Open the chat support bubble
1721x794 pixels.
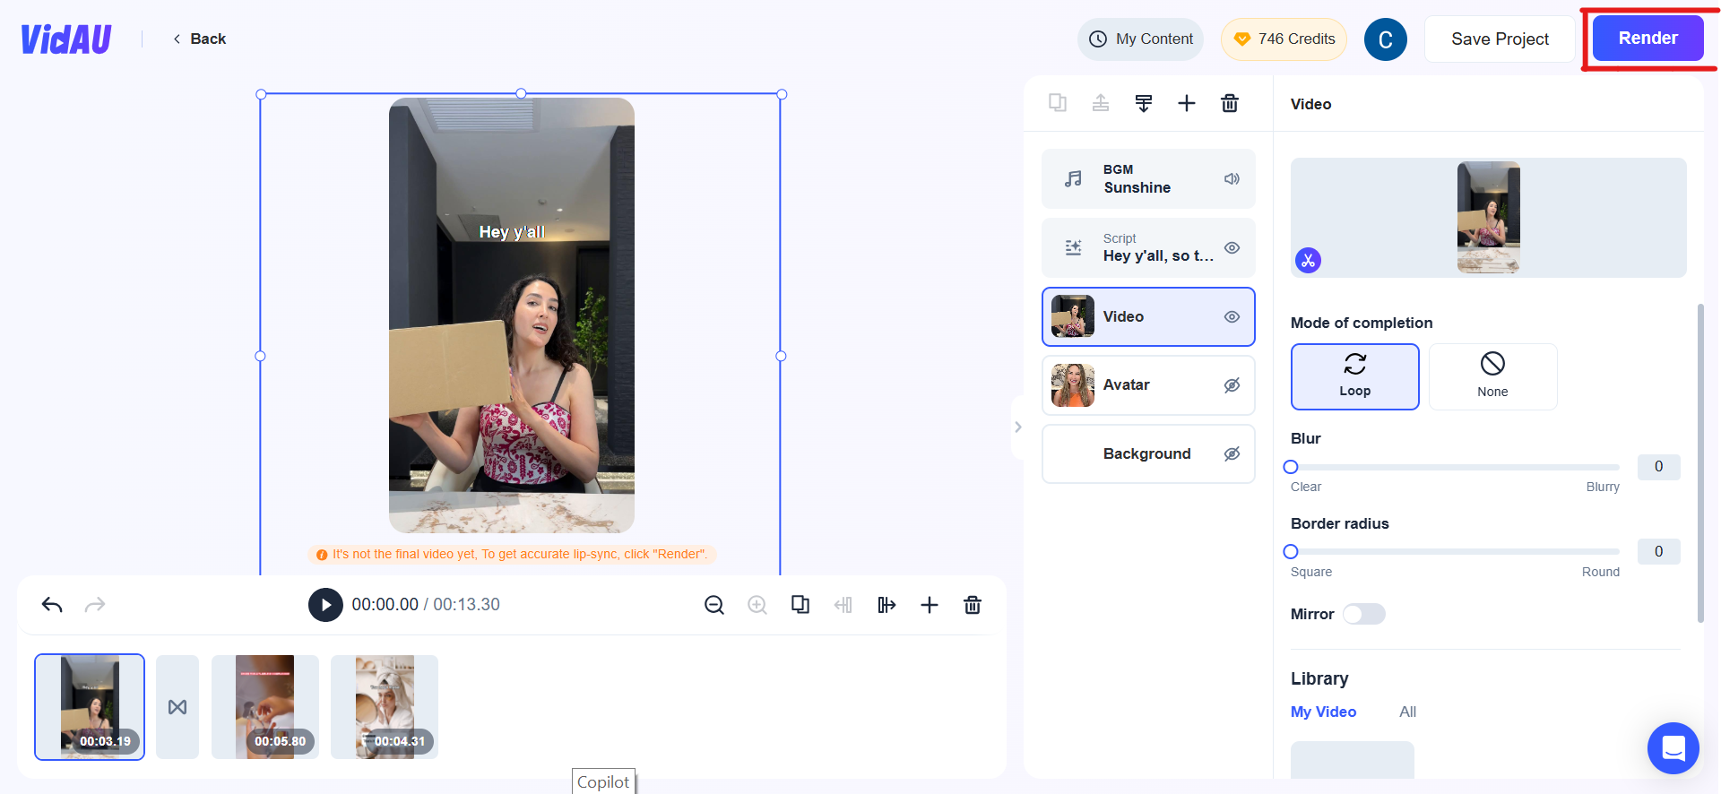coord(1673,747)
